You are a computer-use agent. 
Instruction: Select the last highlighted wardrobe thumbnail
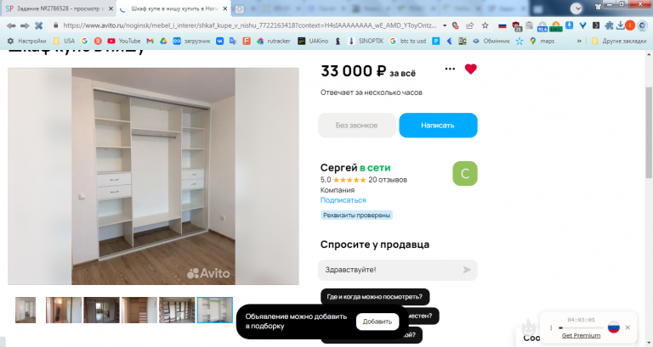(x=215, y=310)
